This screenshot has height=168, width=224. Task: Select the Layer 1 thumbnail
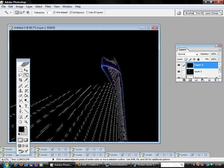pos(190,72)
